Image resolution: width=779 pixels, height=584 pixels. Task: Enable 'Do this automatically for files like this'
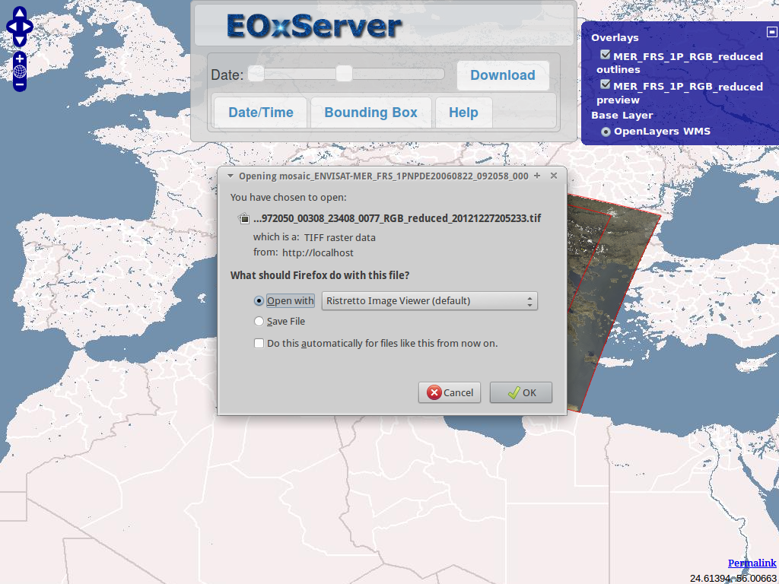pyautogui.click(x=259, y=343)
